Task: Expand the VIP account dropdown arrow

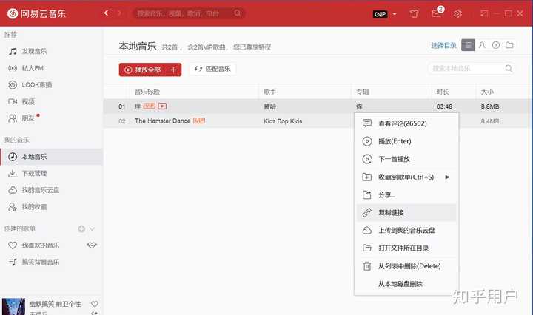Action: pyautogui.click(x=395, y=14)
